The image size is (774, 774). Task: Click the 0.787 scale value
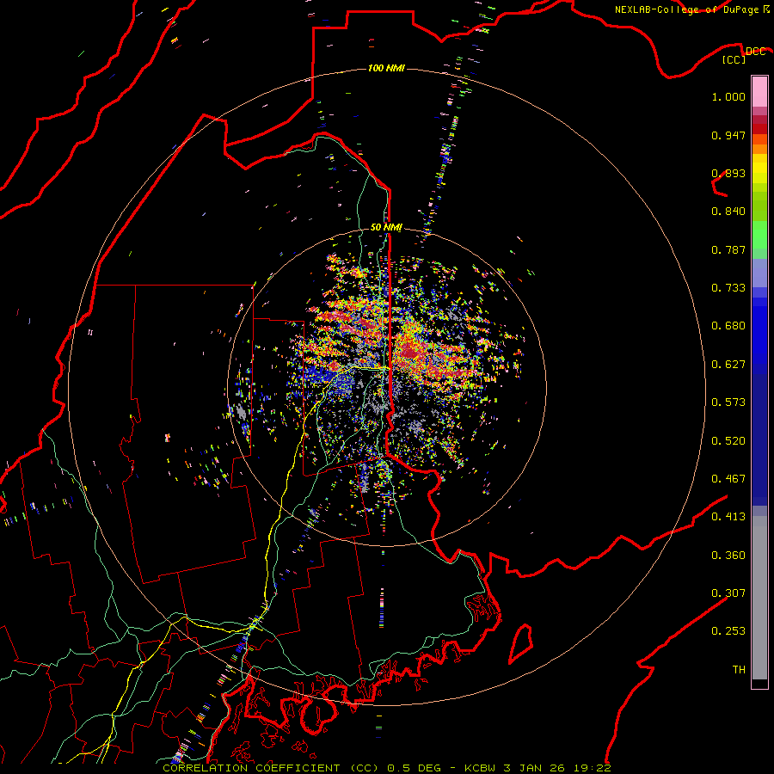[728, 249]
